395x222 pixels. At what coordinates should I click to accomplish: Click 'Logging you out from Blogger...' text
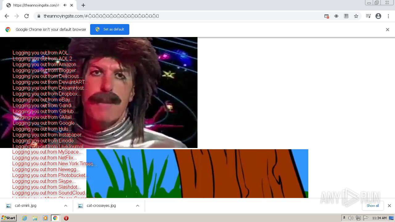46,70
